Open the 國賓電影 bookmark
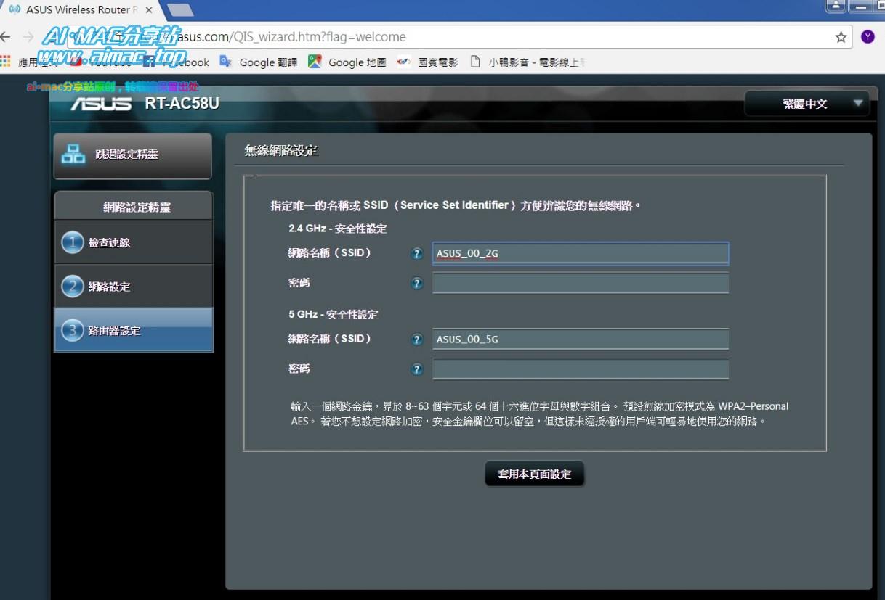 [427, 62]
